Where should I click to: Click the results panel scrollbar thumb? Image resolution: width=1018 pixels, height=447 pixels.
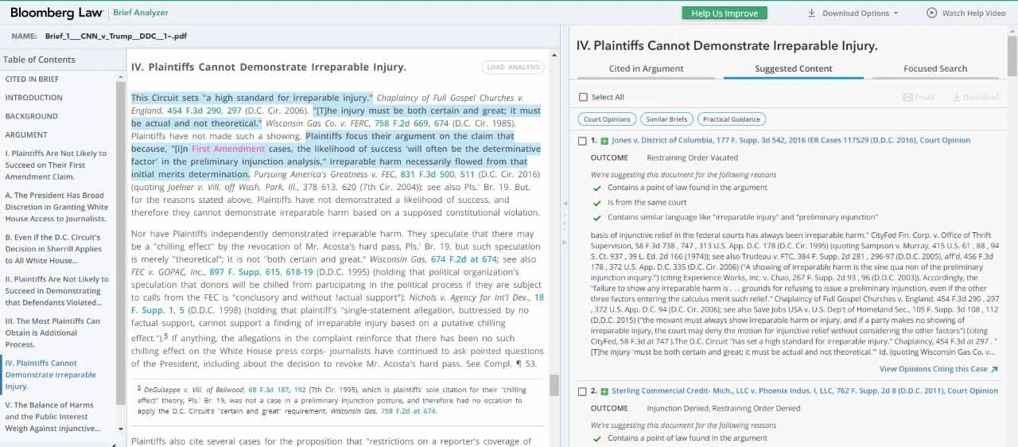tap(1013, 56)
